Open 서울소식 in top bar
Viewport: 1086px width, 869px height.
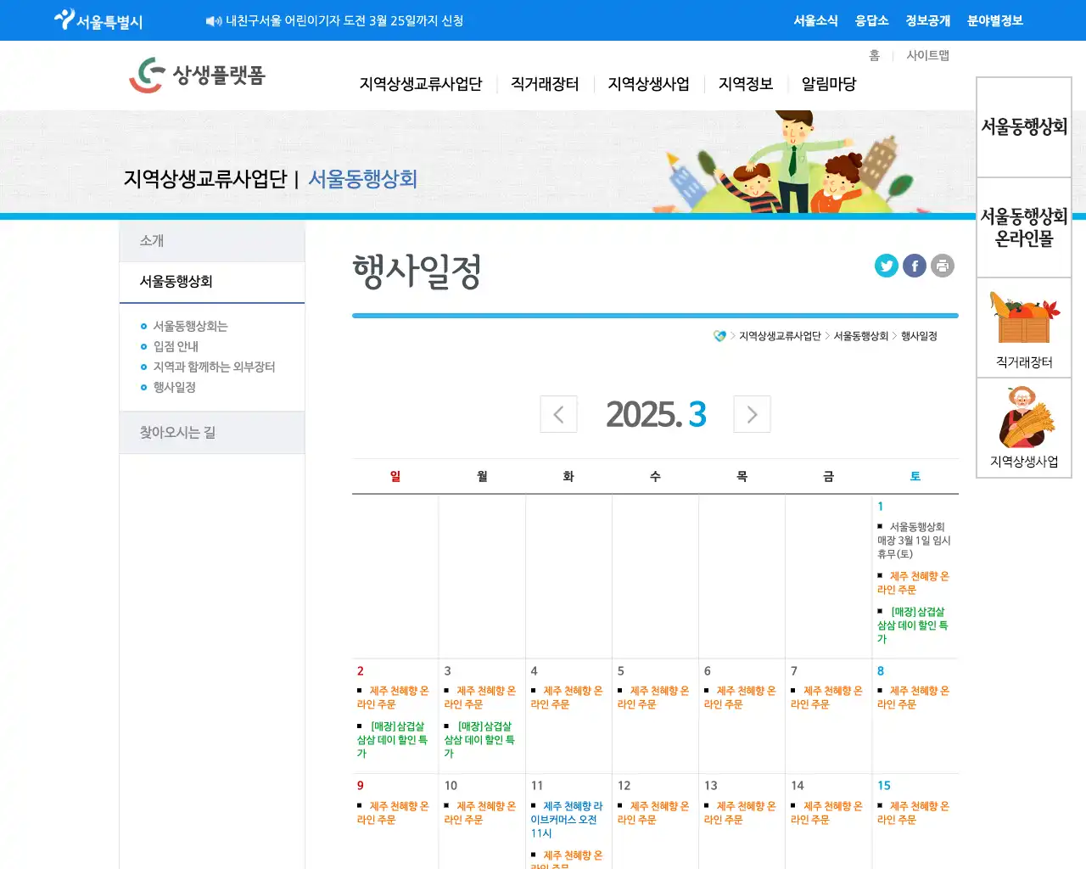815,20
